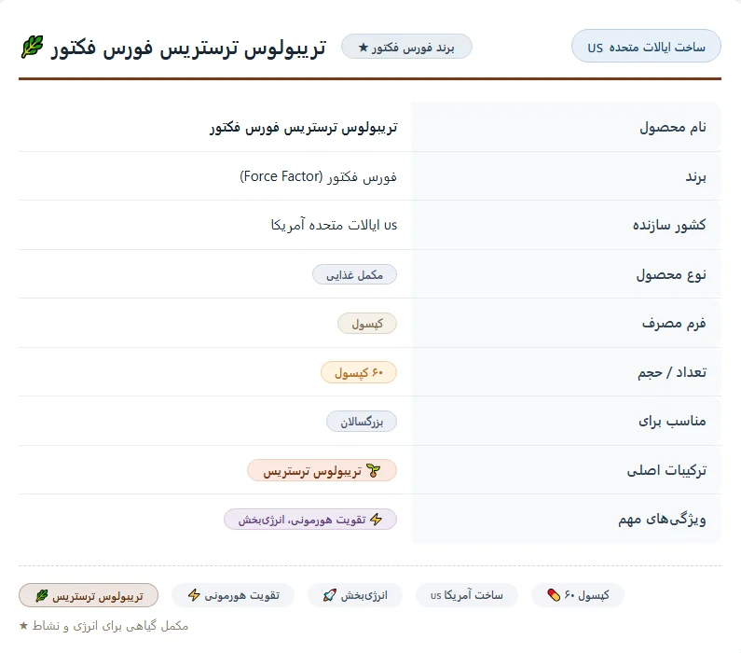This screenshot has width=741, height=653.
Task: Select the مکمل غذایی pill
Action: coord(354,274)
